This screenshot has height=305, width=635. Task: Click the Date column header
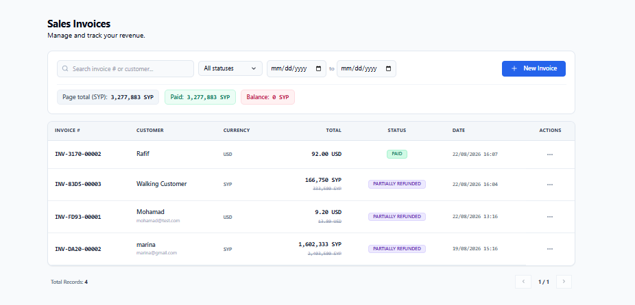coord(459,131)
